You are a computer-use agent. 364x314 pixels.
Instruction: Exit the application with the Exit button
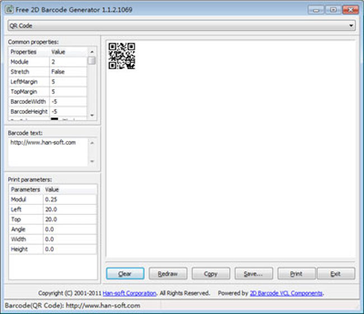point(335,274)
